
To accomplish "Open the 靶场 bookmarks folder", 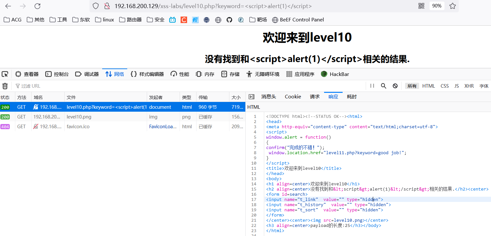I will click(x=258, y=20).
